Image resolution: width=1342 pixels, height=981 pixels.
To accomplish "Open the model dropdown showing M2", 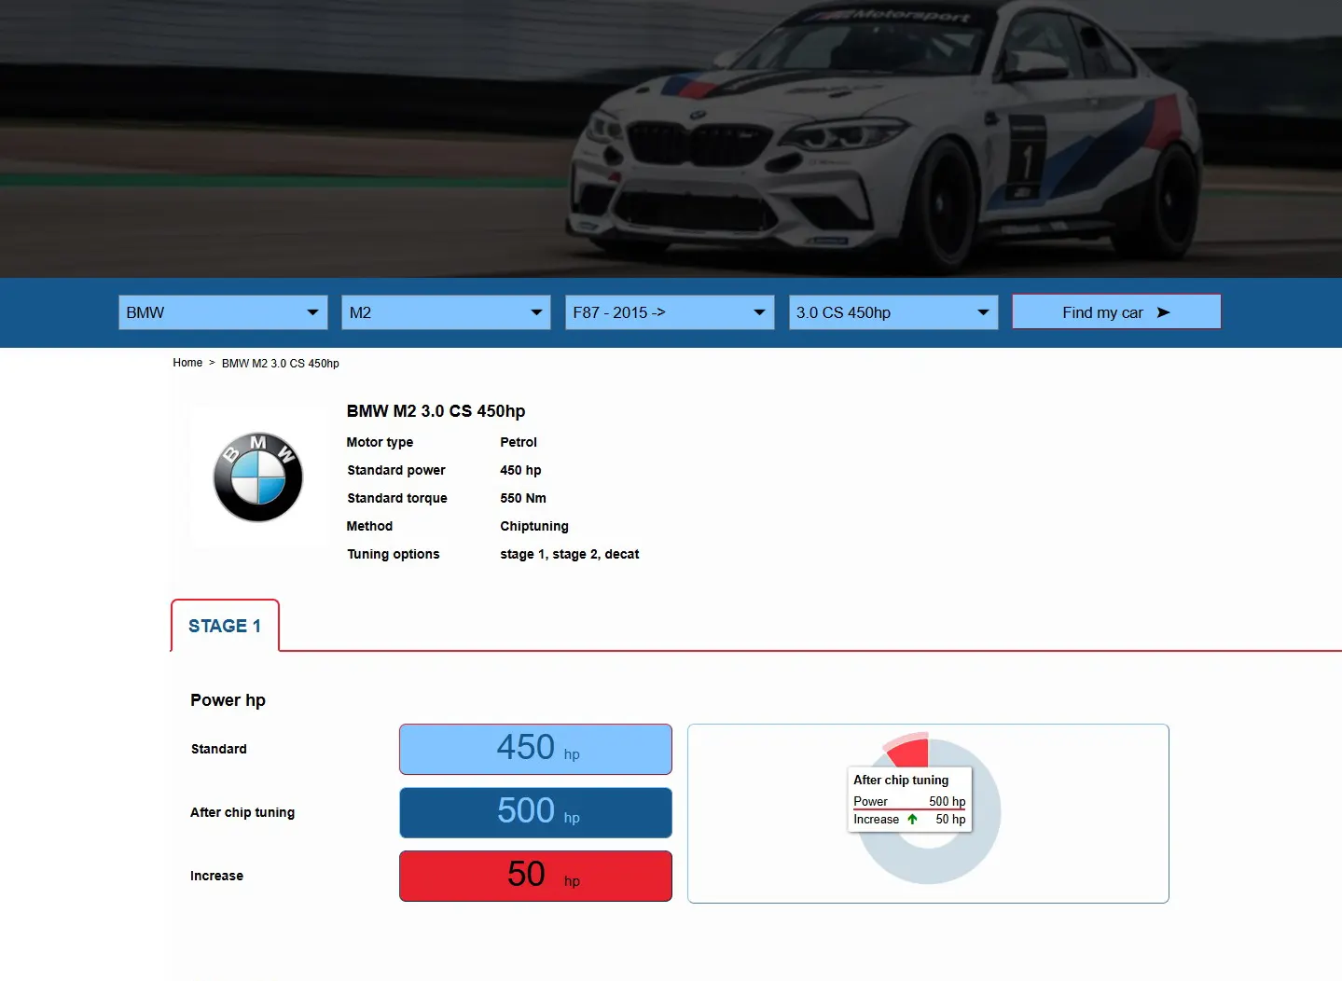I will [x=445, y=311].
